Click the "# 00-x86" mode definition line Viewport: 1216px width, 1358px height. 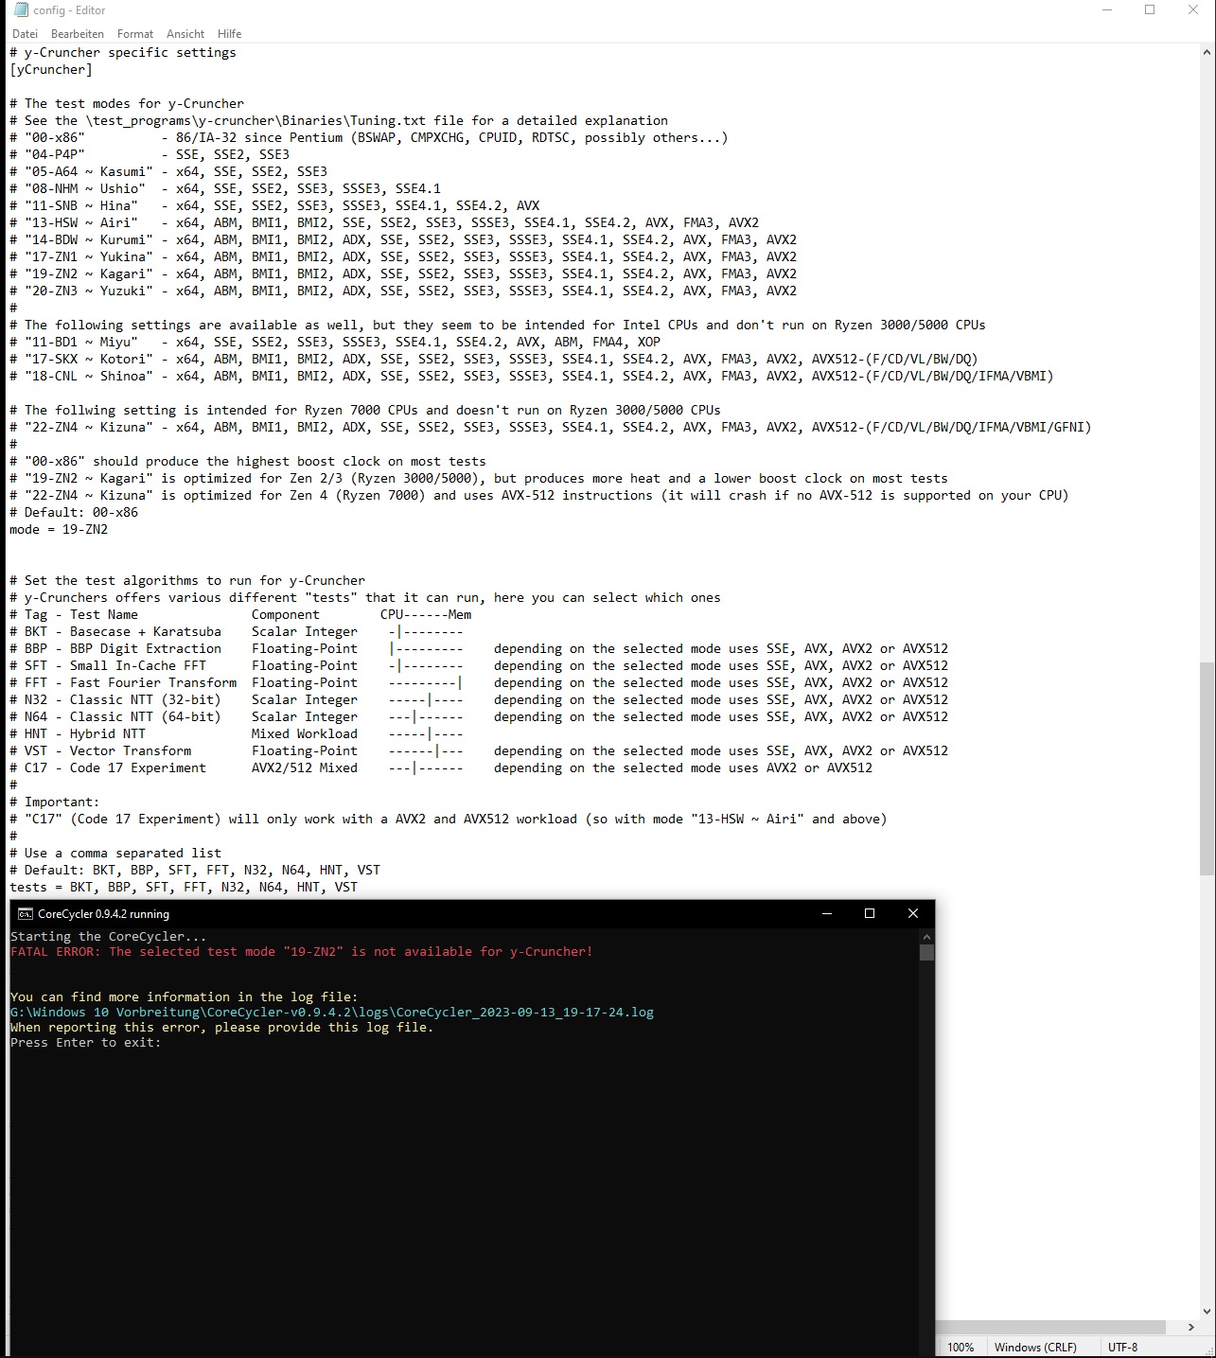coord(369,137)
